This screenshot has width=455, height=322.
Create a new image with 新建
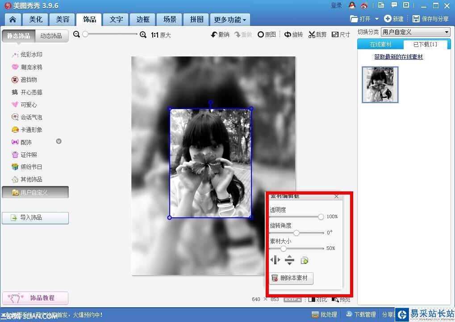[394, 19]
